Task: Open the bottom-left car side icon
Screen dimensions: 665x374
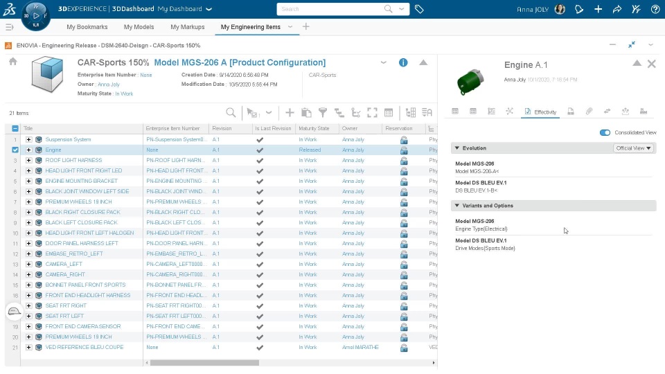Action: [x=14, y=312]
